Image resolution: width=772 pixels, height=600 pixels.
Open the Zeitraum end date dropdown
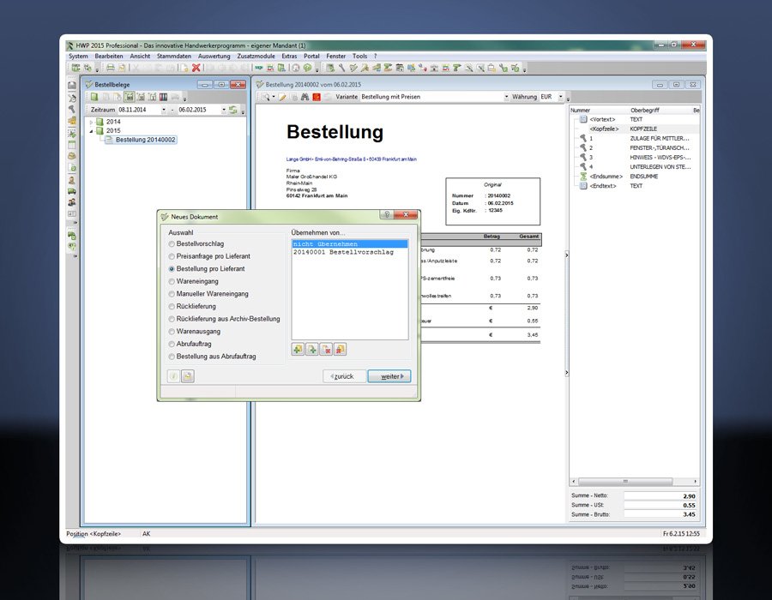(x=224, y=110)
